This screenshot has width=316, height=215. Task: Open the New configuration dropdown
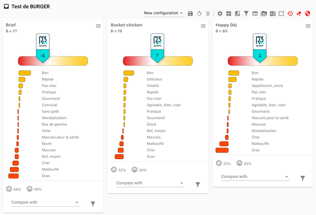point(163,13)
